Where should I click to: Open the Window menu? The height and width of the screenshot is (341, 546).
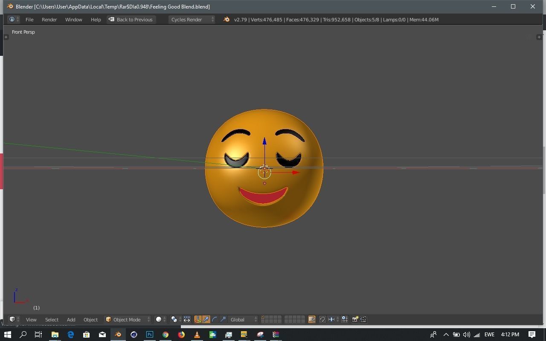pos(73,20)
